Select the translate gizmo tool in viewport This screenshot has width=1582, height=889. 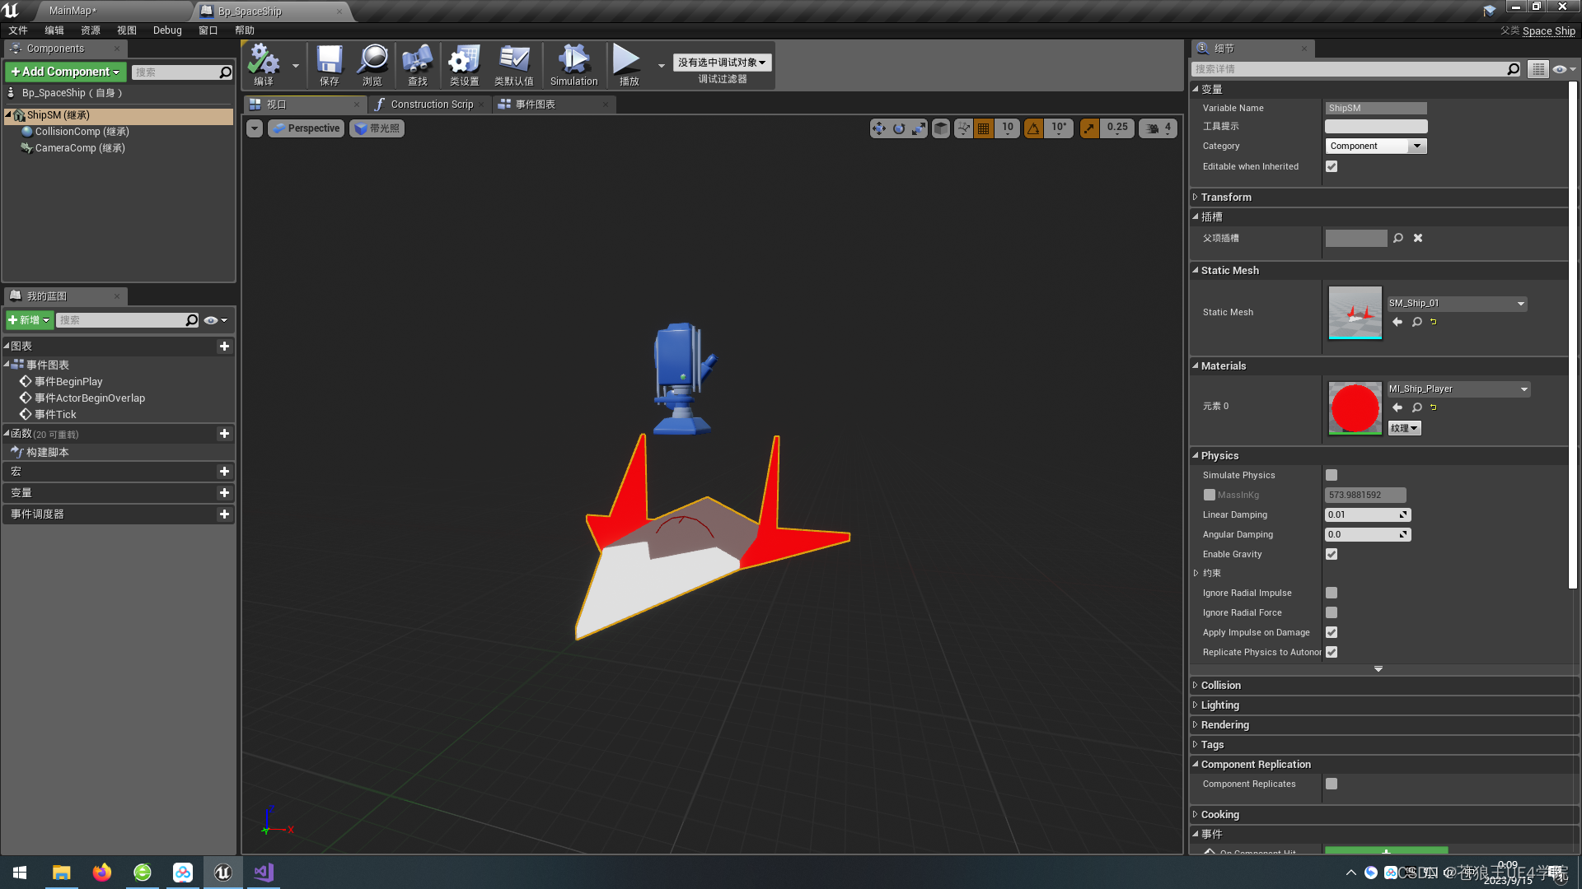(x=878, y=128)
